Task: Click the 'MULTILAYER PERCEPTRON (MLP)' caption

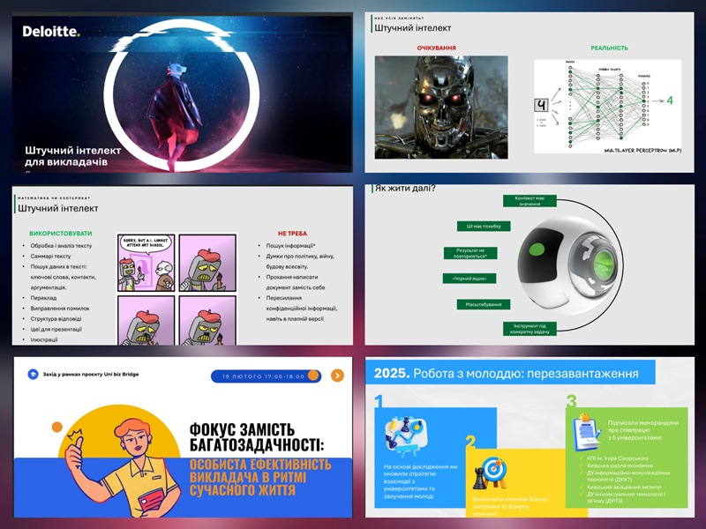Action: pos(642,150)
